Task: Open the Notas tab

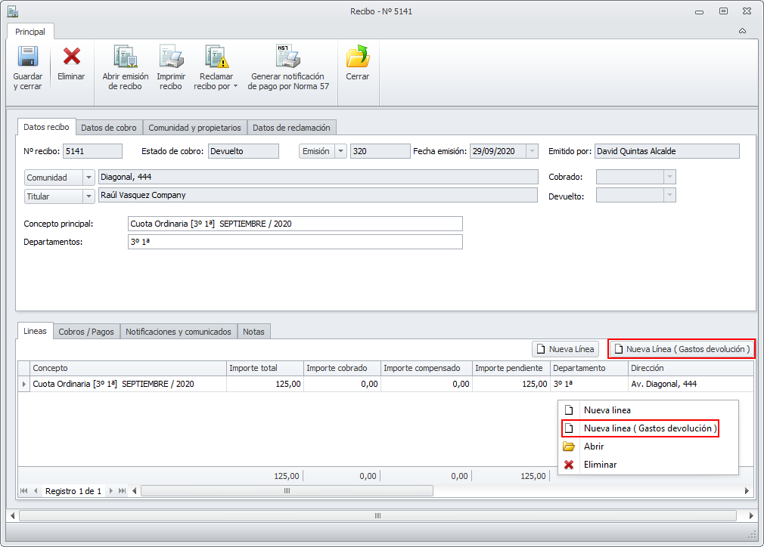Action: tap(254, 332)
